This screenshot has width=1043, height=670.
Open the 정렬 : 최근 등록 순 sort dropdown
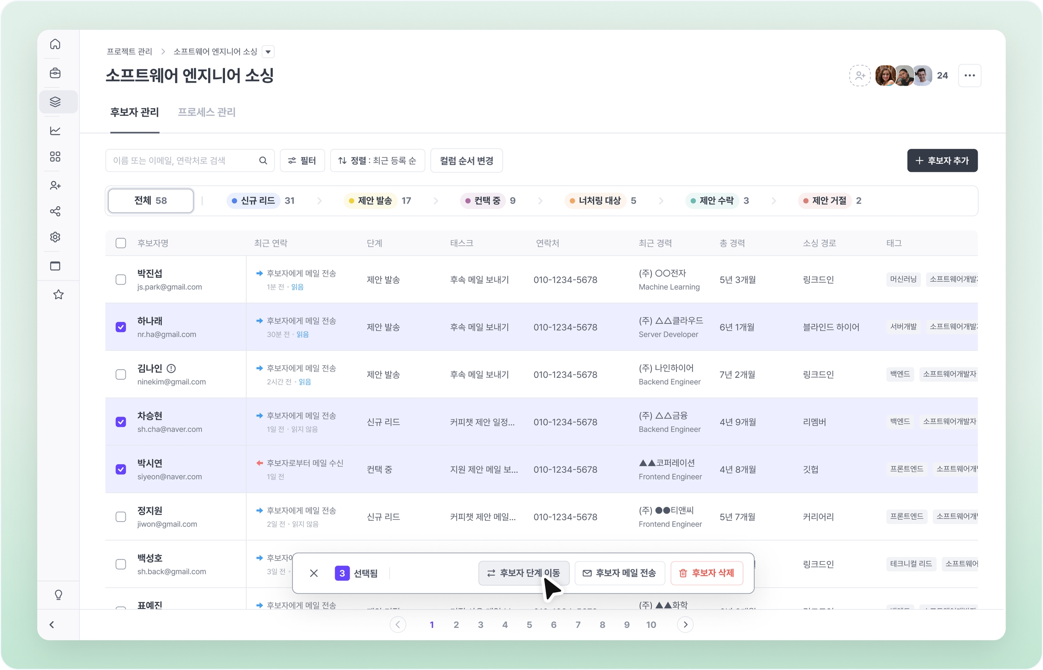378,161
